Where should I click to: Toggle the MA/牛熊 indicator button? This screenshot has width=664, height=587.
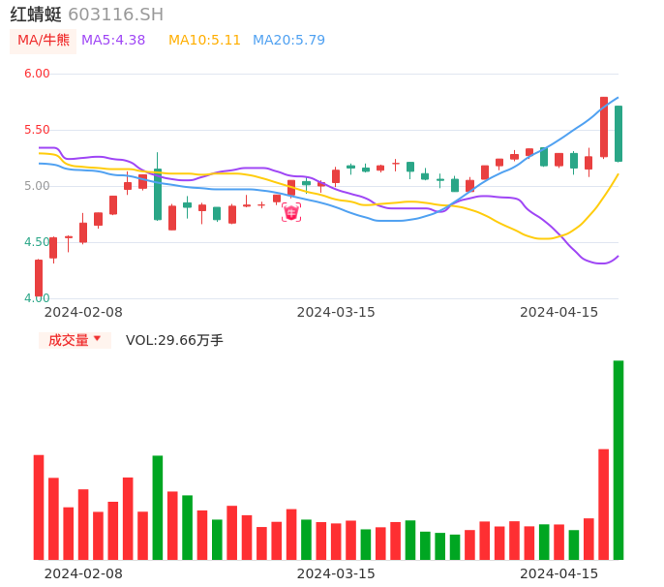pyautogui.click(x=44, y=41)
